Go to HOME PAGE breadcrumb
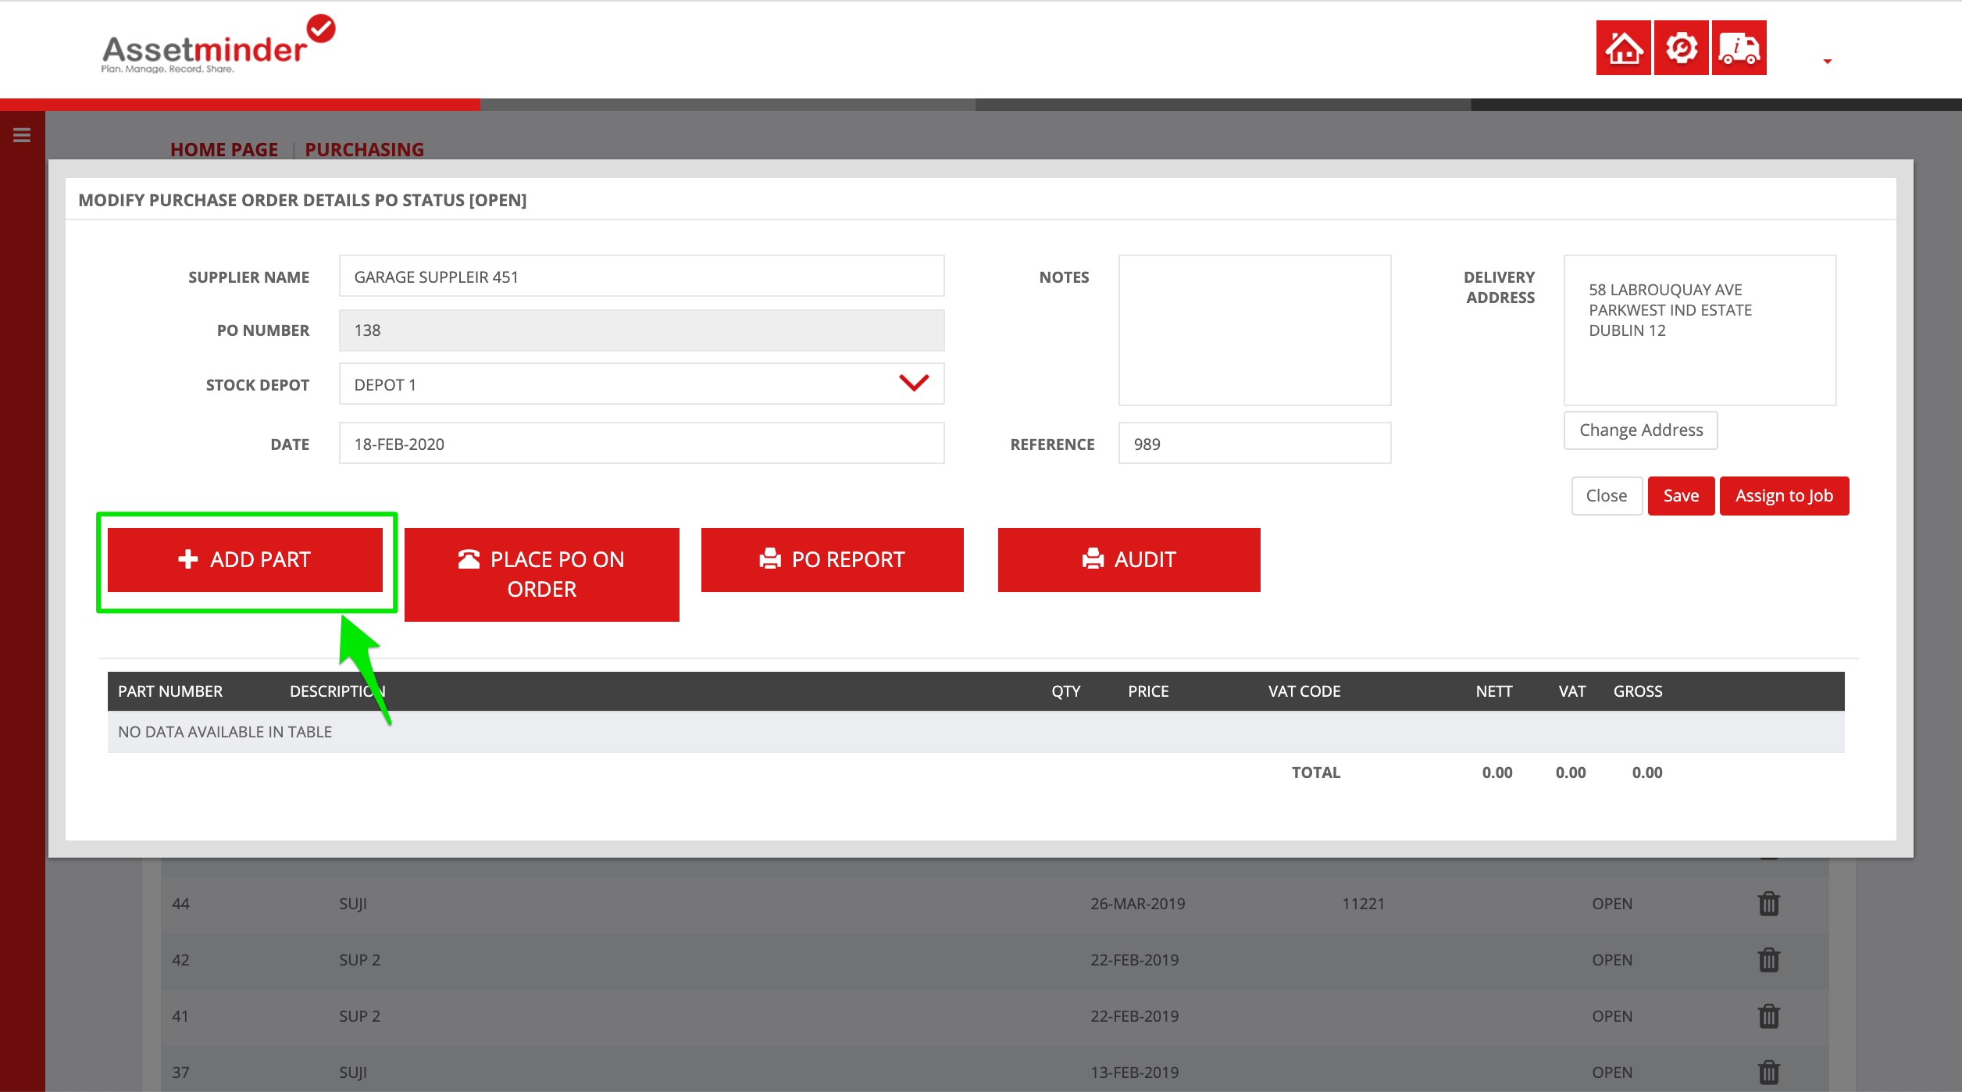Image resolution: width=1962 pixels, height=1092 pixels. (x=224, y=149)
